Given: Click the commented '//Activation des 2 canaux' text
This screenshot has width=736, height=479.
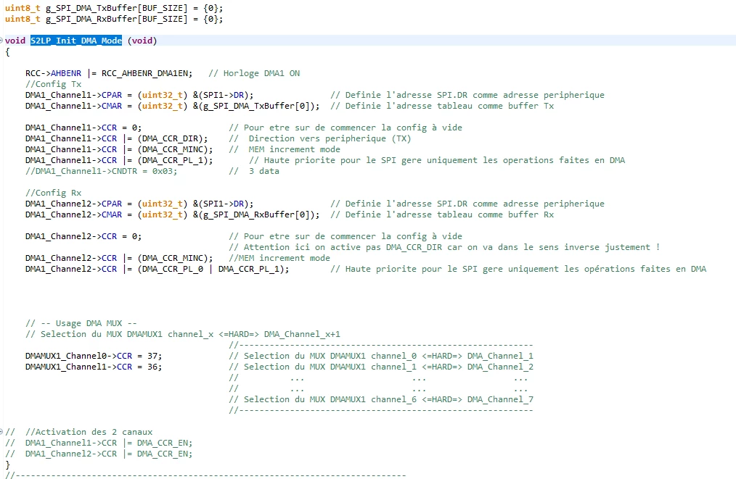Looking at the screenshot, I should [89, 432].
